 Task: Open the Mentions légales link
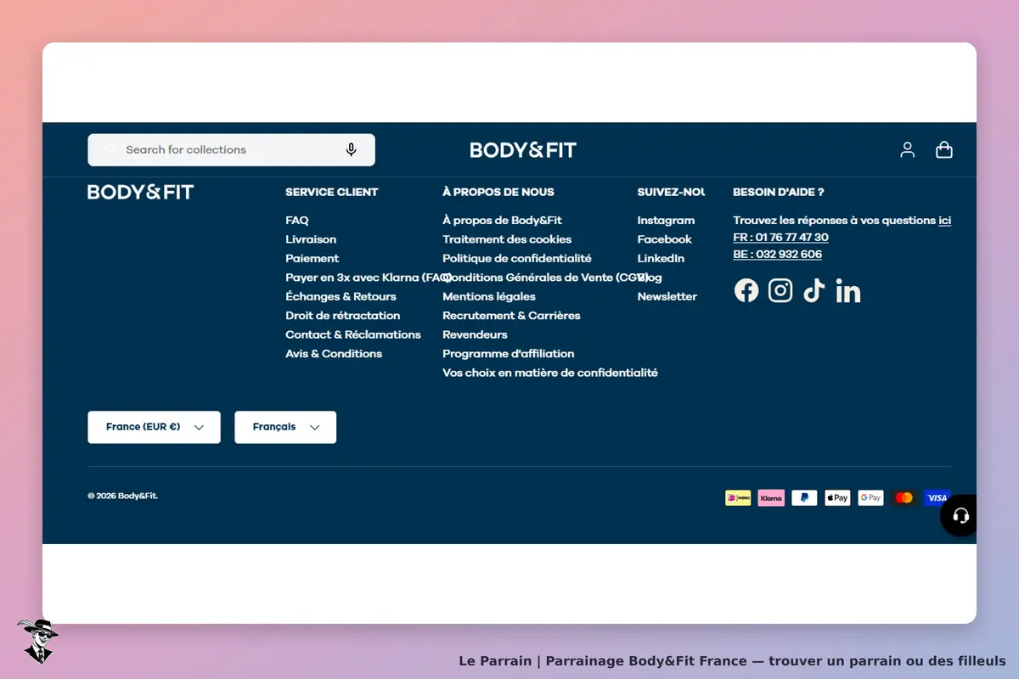(x=489, y=297)
